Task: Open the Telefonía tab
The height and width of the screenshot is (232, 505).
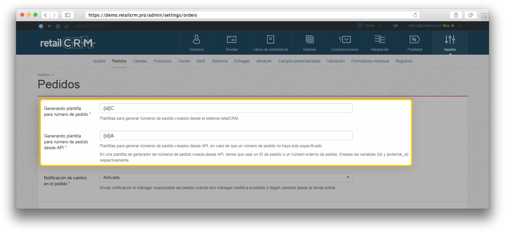Action: coord(219,61)
